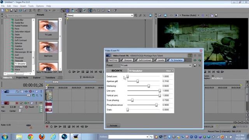Create a new project from toolbar
Image resolution: width=249 pixels, height=140 pixels.
tap(3, 10)
